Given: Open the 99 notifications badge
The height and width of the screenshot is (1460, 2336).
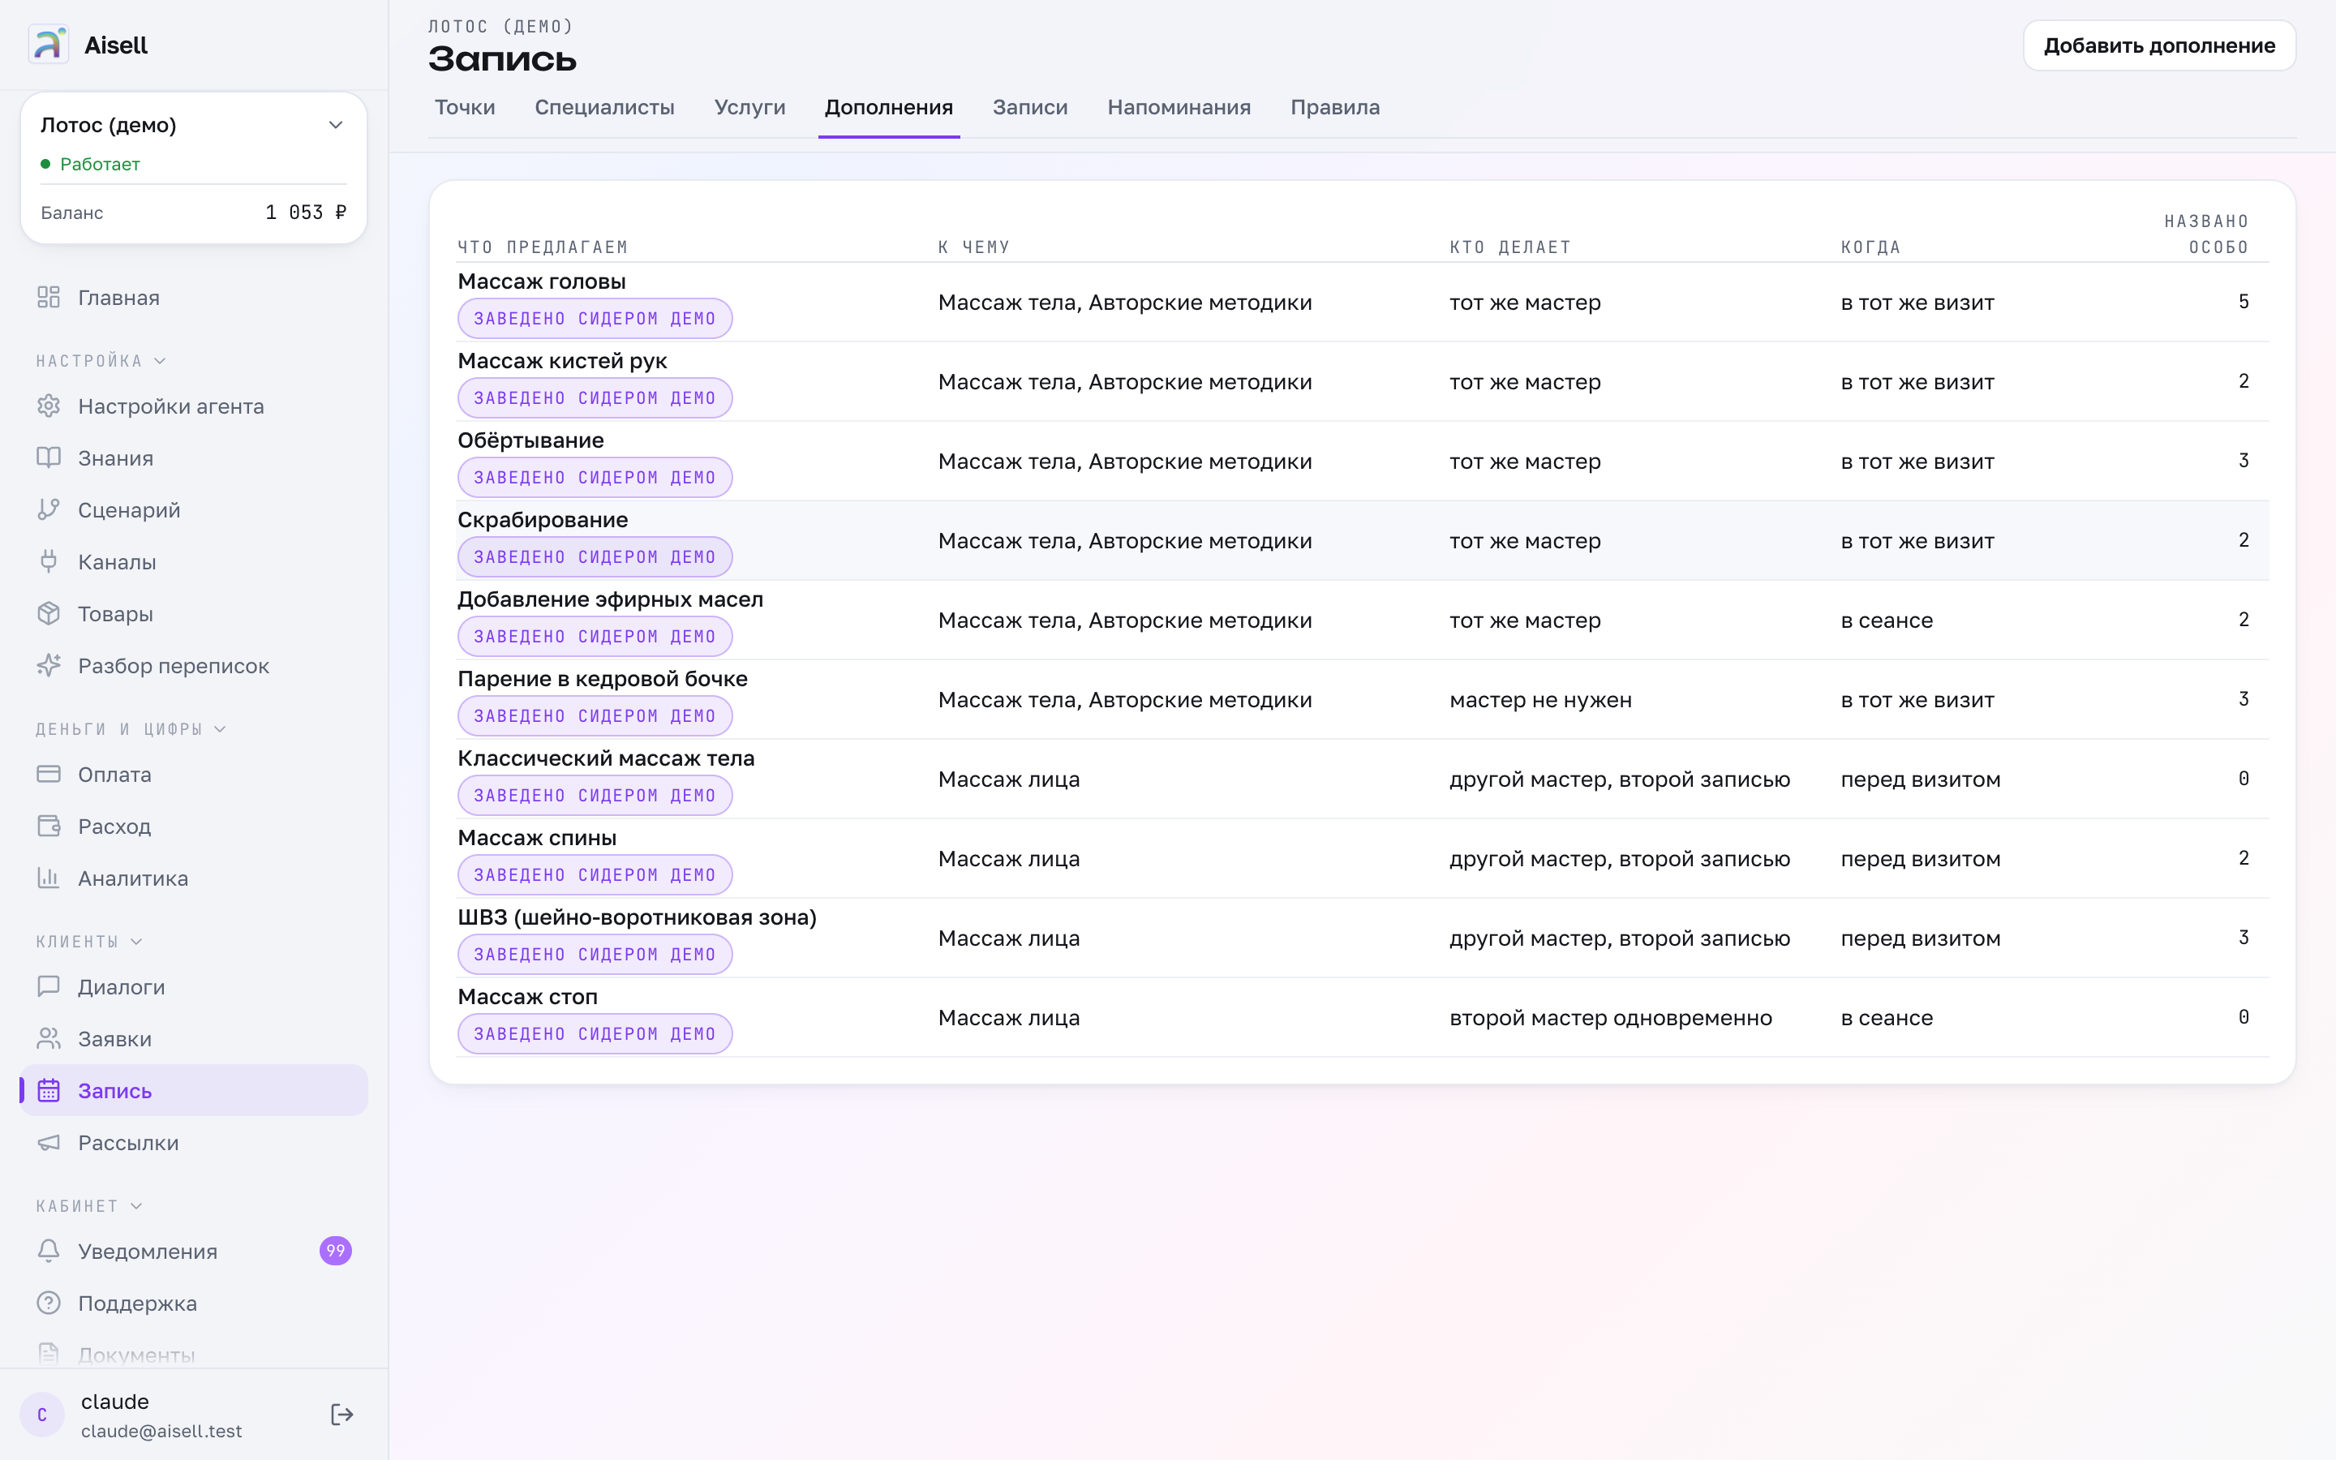Looking at the screenshot, I should 335,1252.
